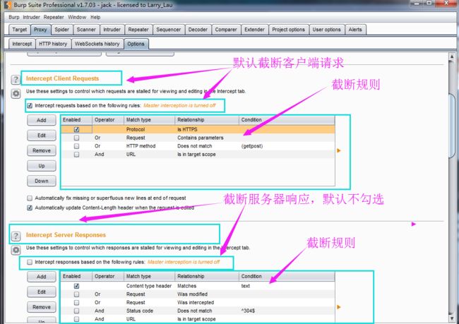The width and height of the screenshot is (459, 324).
Task: Switch to the Target tab
Action: (x=20, y=30)
